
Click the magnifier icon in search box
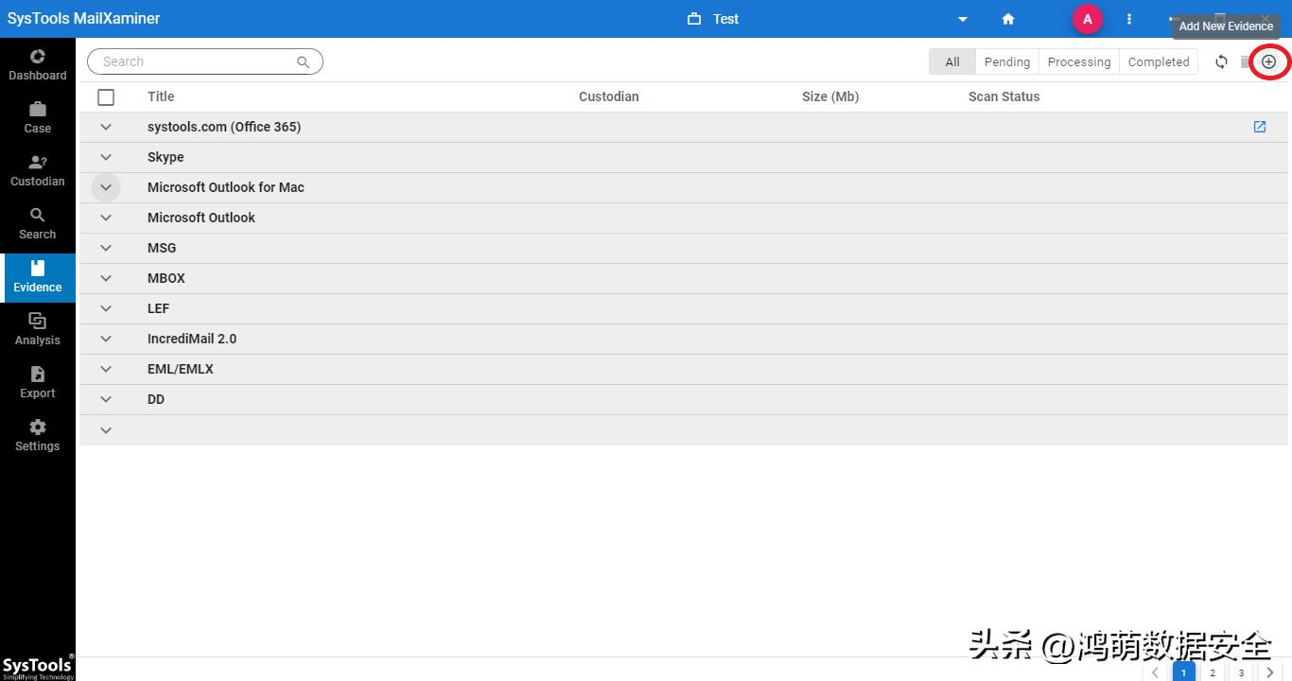(x=303, y=61)
